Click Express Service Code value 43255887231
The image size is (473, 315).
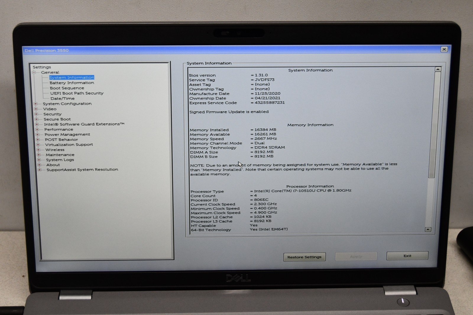point(270,103)
